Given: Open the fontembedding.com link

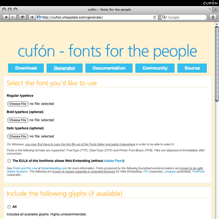Looking at the screenshot, I should 54,168.
